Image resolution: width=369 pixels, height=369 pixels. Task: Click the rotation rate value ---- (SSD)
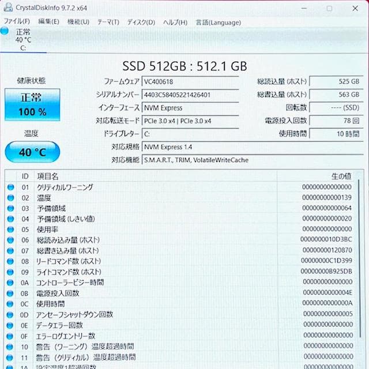coord(336,108)
